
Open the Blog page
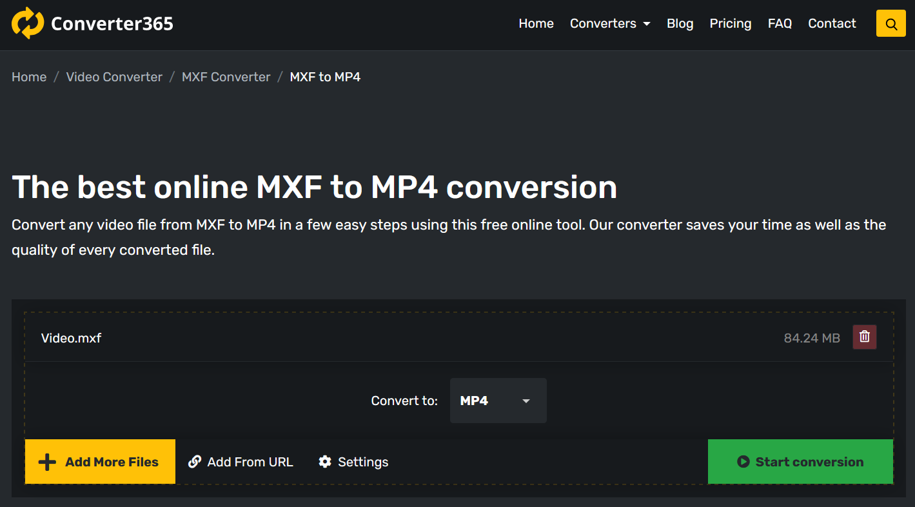(680, 24)
